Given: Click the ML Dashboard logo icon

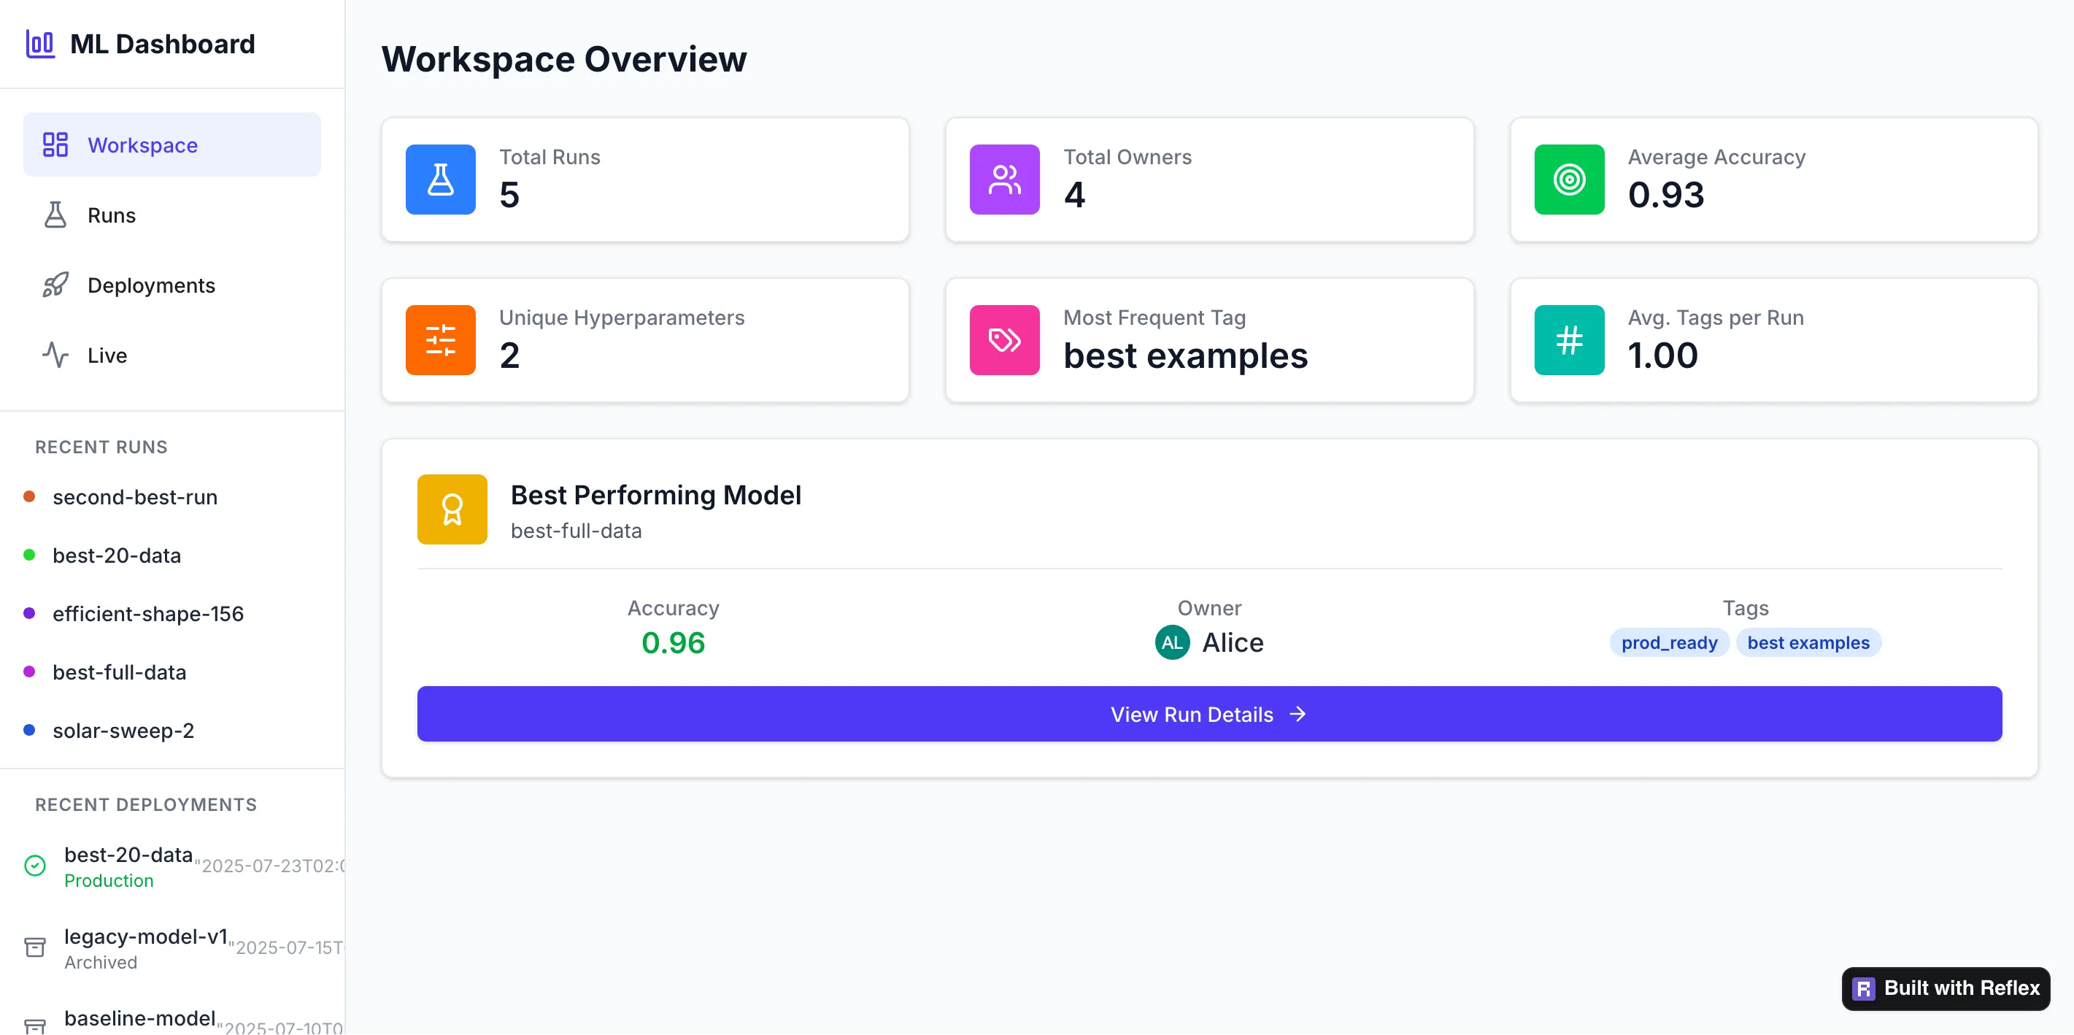Looking at the screenshot, I should pos(40,44).
